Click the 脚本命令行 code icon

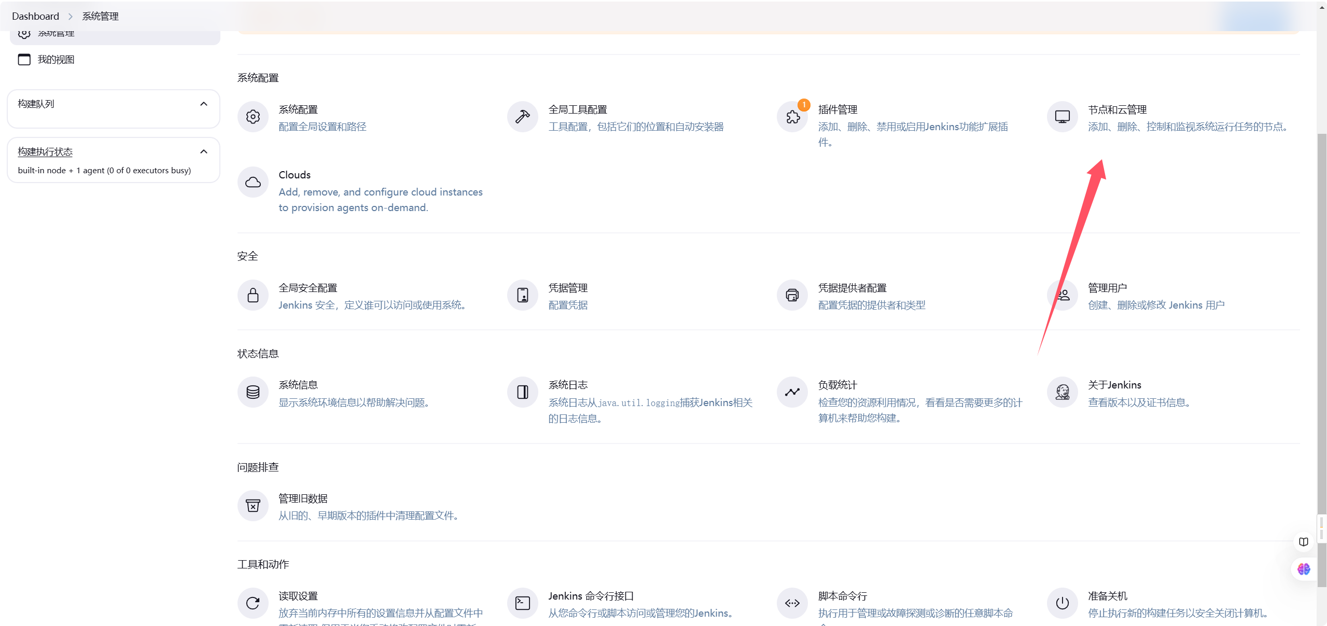coord(792,603)
